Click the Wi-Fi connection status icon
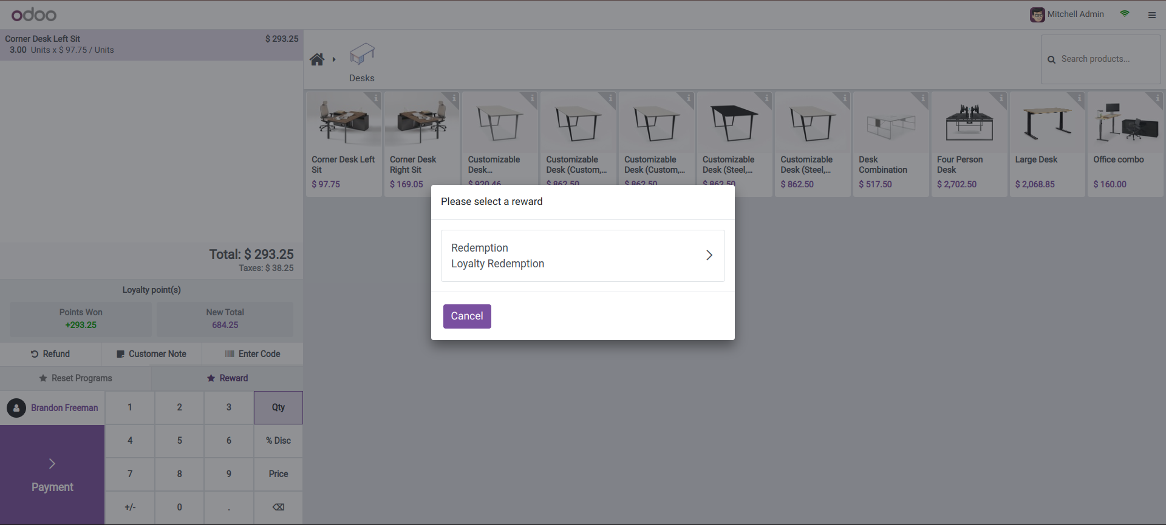Screen dimensions: 1166x525 click(1125, 14)
